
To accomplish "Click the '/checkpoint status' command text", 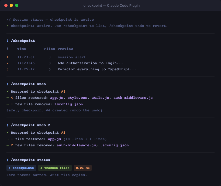I will pos(30,160).
